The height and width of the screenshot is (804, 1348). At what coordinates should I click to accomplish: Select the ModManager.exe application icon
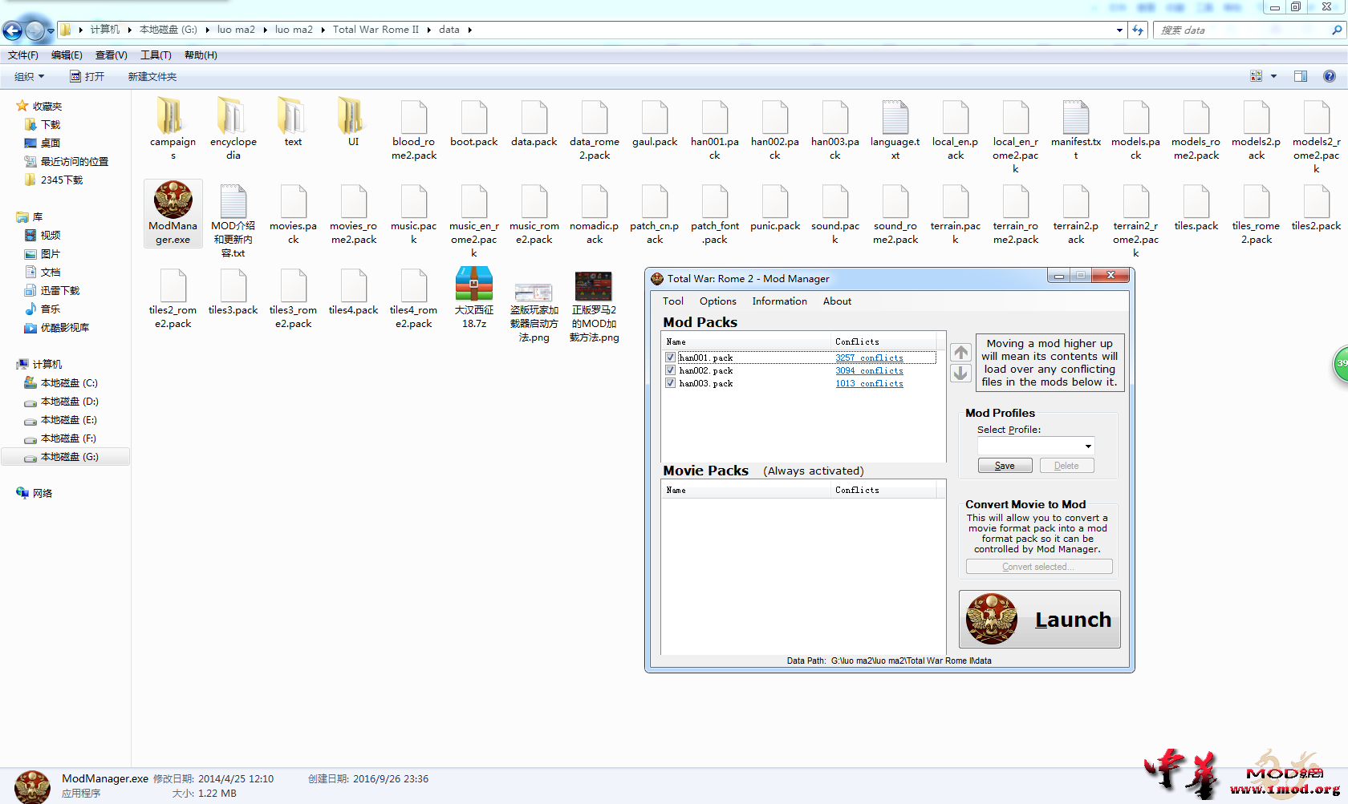click(x=173, y=200)
